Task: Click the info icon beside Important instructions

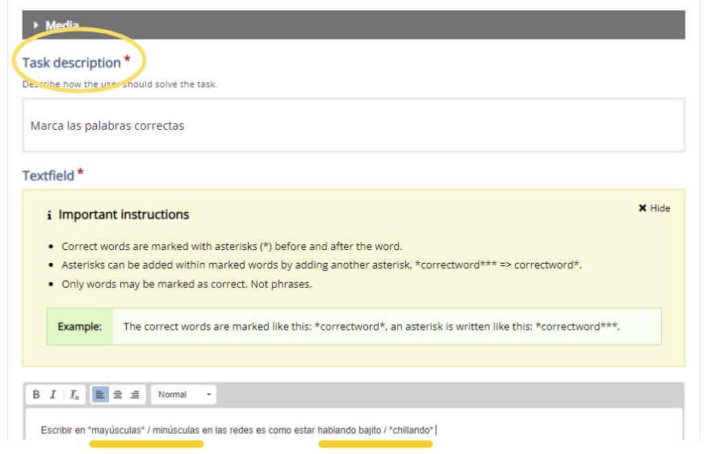Action: [x=50, y=215]
